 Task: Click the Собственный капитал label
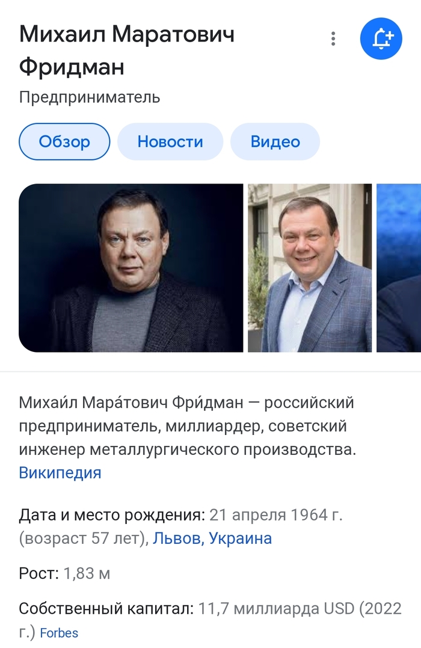[x=106, y=608]
